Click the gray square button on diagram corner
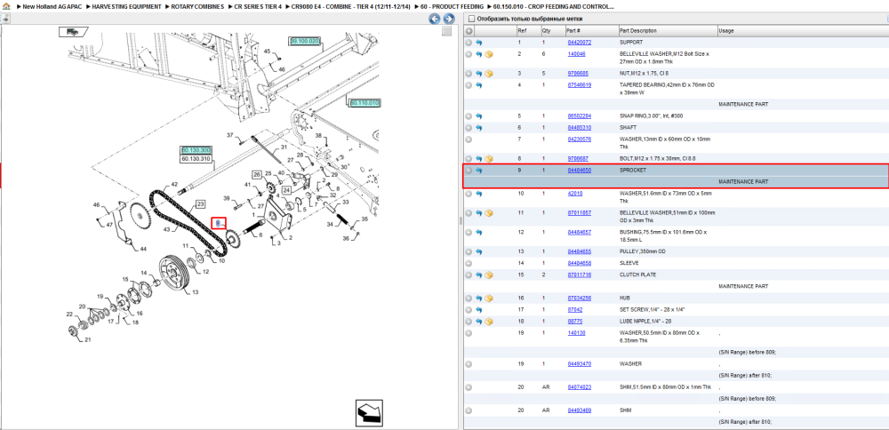Image resolution: width=889 pixels, height=430 pixels. click(x=447, y=31)
